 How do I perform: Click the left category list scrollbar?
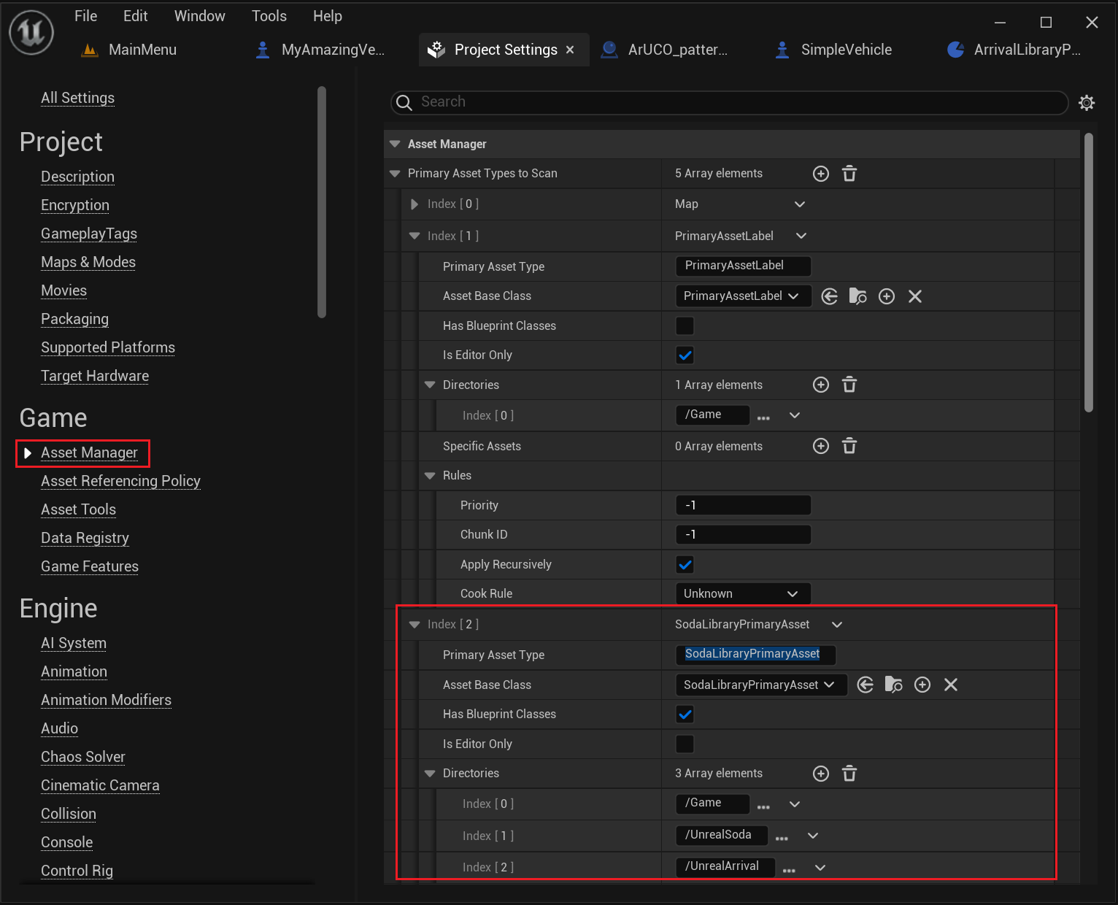[322, 202]
